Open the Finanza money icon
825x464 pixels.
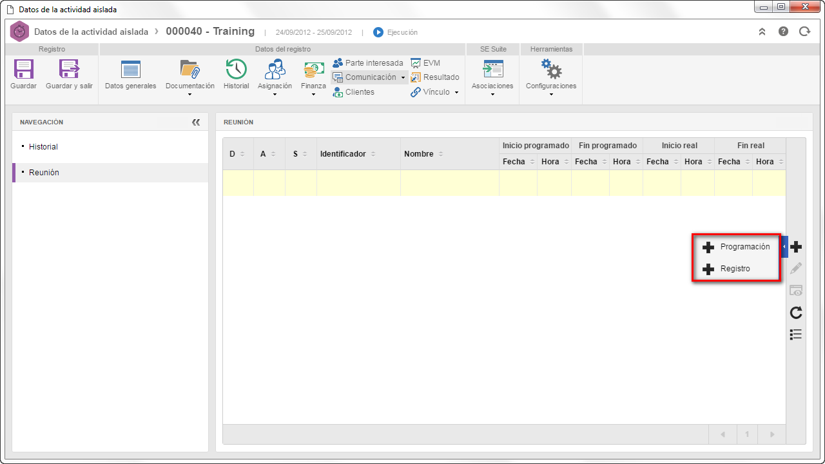(314, 69)
